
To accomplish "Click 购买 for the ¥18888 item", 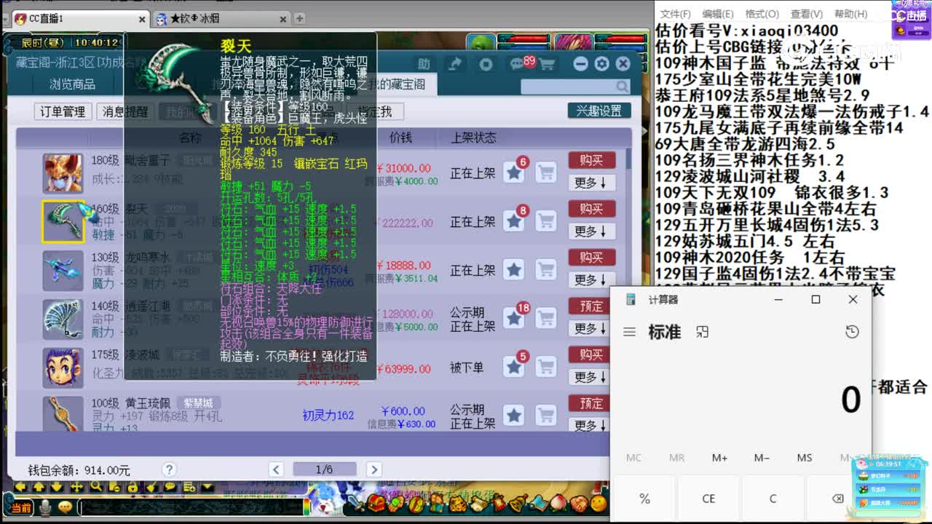I will pos(592,258).
